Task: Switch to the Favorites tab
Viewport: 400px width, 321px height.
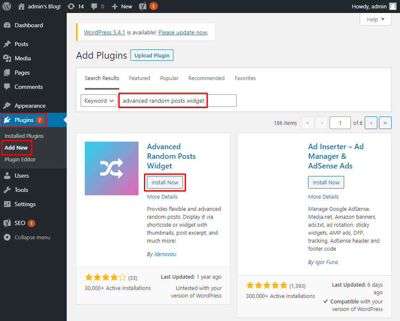Action: [x=245, y=78]
